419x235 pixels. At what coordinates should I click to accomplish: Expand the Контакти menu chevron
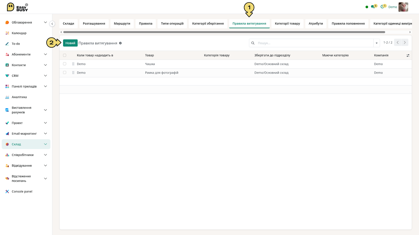pyautogui.click(x=45, y=65)
